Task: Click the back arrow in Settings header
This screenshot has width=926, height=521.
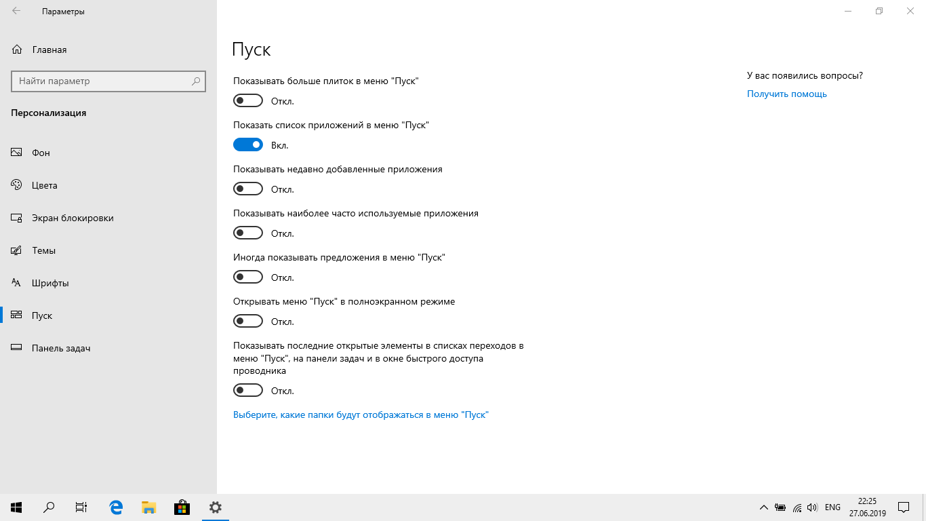Action: pos(16,12)
